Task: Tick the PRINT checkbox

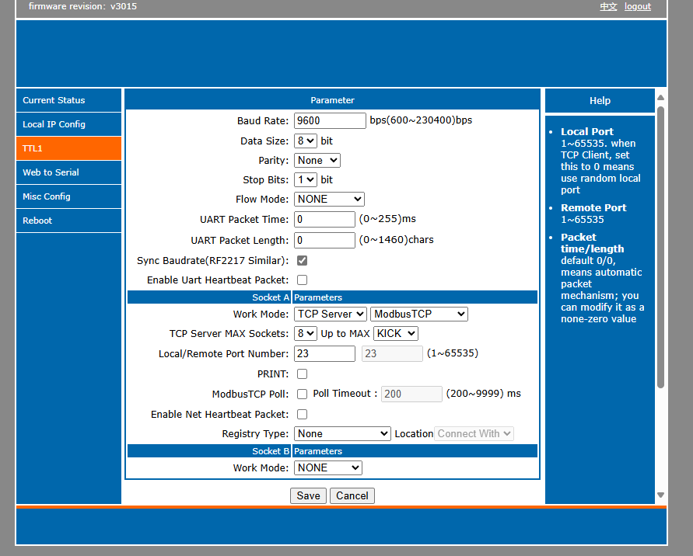Action: [303, 374]
